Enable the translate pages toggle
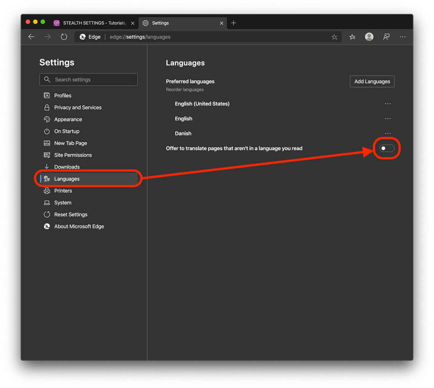 [387, 148]
